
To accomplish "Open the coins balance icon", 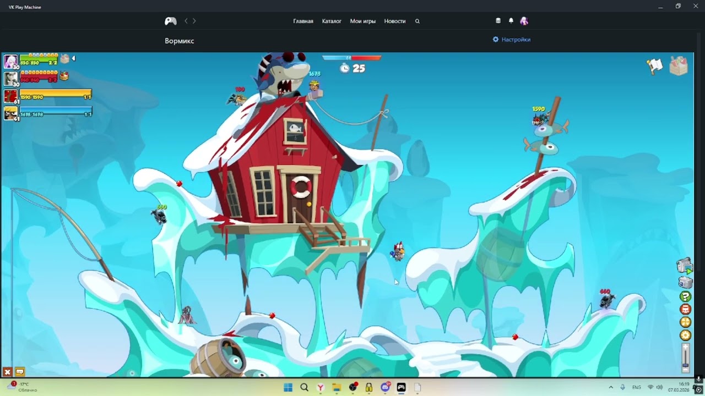I will (498, 21).
